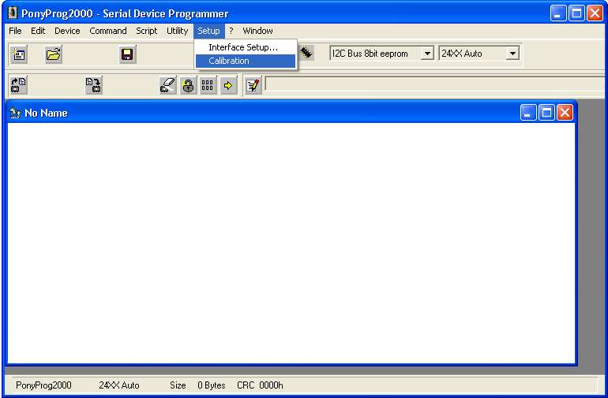This screenshot has width=608, height=398.
Task: Open a device file with folder icon
Action: pyautogui.click(x=53, y=54)
